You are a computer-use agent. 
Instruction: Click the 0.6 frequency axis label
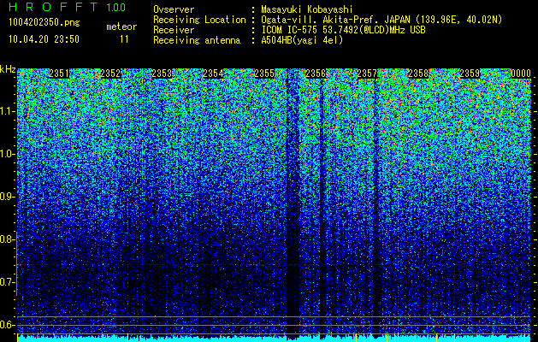(x=7, y=325)
